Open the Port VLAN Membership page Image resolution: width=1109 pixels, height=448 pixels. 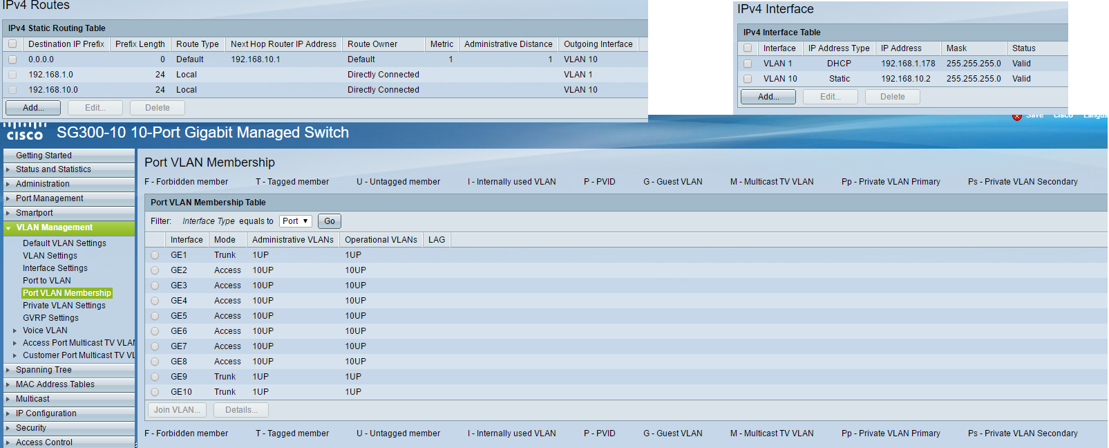point(67,293)
